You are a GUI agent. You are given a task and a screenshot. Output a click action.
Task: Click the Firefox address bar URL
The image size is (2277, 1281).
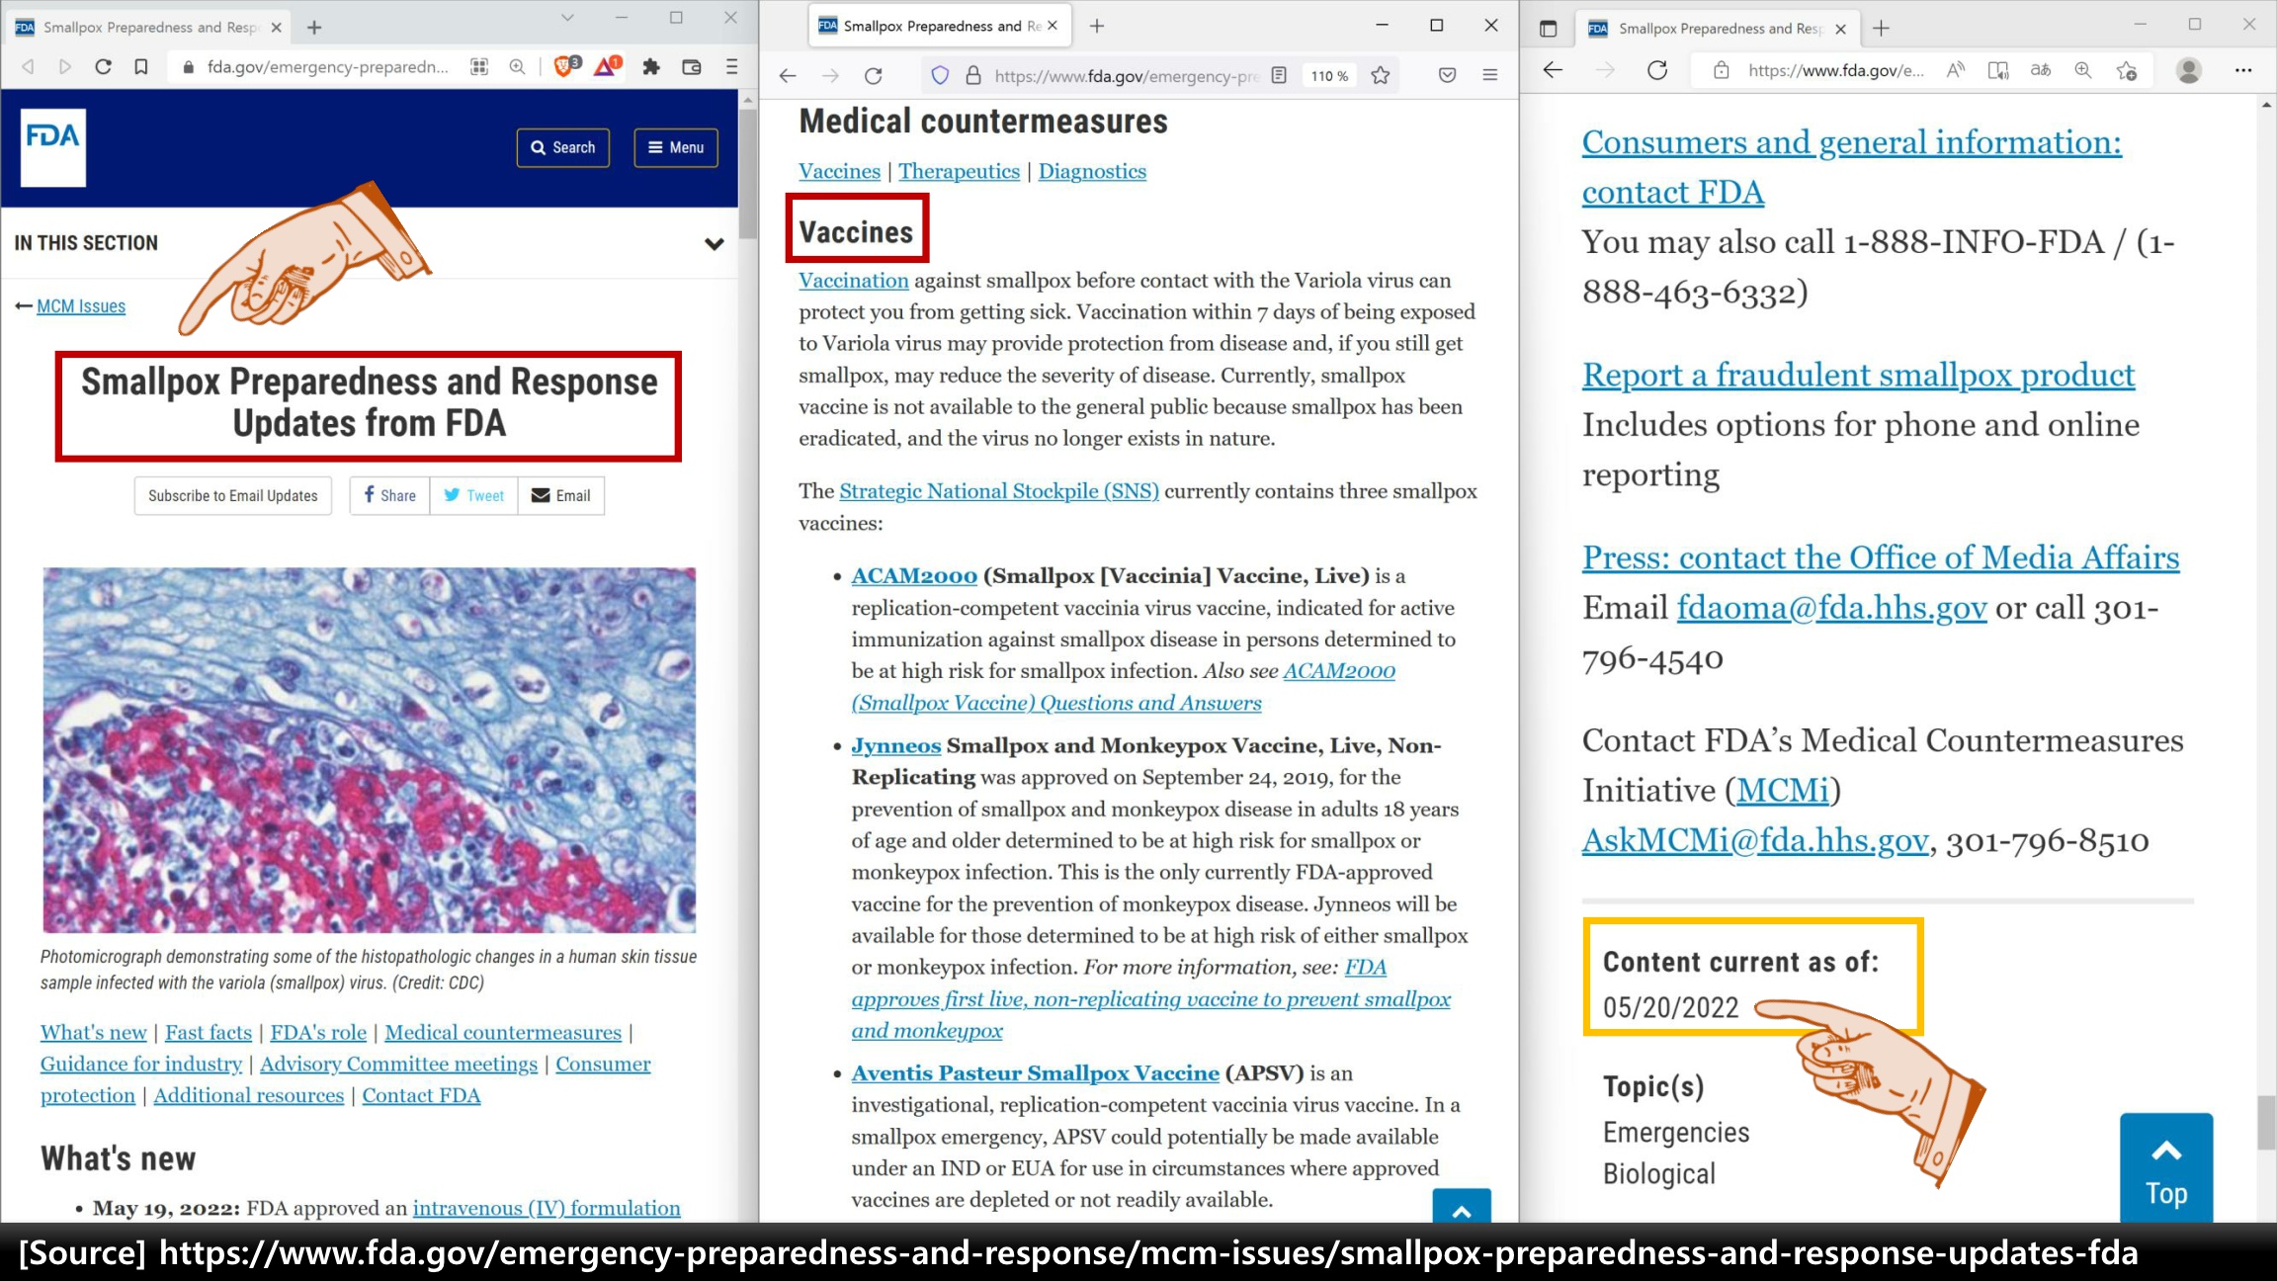(1126, 75)
